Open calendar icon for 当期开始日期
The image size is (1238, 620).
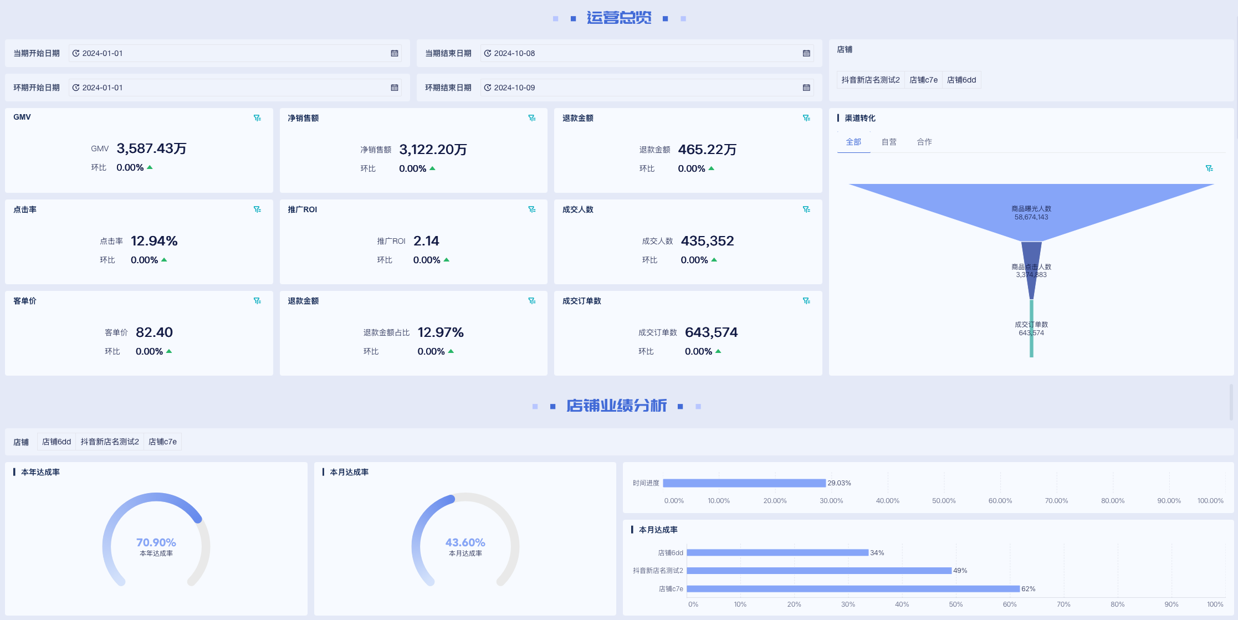(x=395, y=53)
